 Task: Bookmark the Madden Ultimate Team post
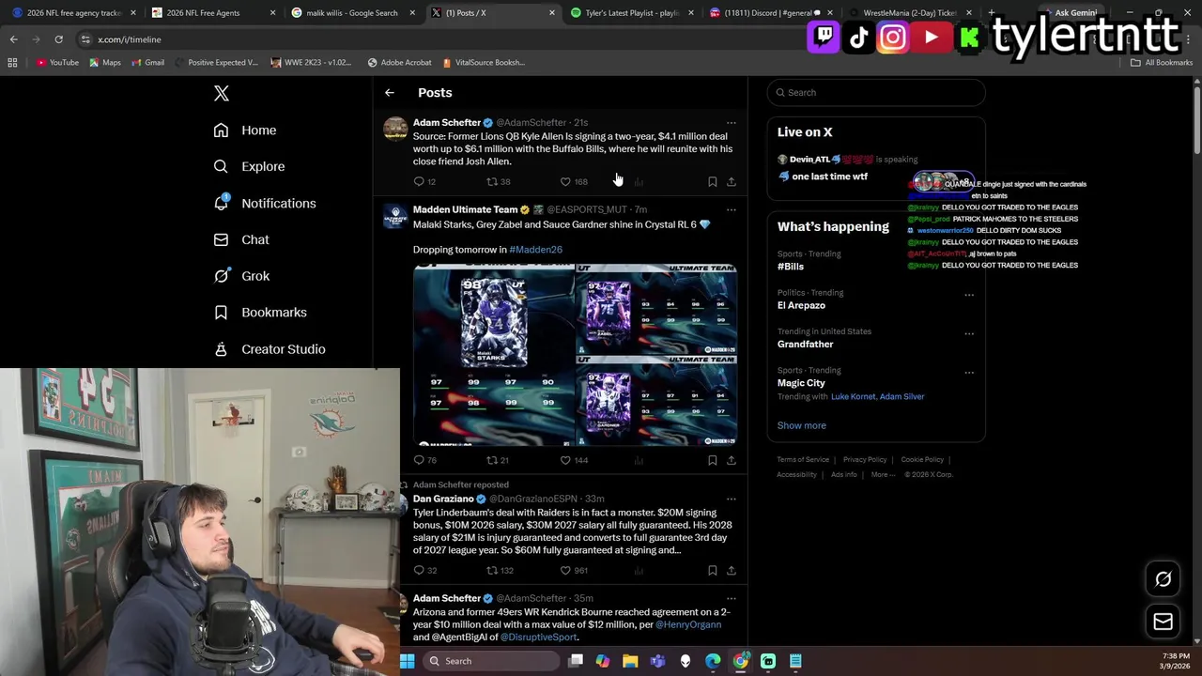(713, 460)
